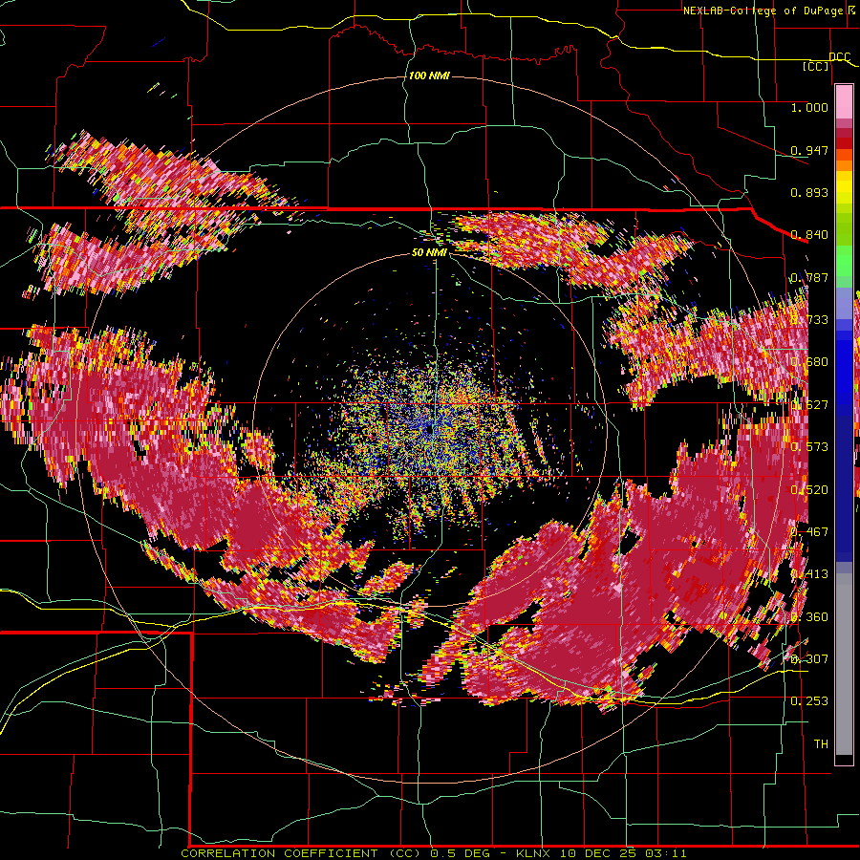The height and width of the screenshot is (860, 860).
Task: Click the light pink top color bar segment
Action: point(844,101)
